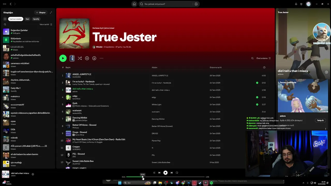Open File Explorer from taskbar
This screenshot has width=331, height=186.
click(160, 183)
